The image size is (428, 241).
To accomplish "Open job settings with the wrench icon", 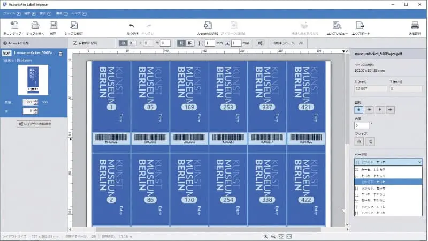I will (x=74, y=26).
